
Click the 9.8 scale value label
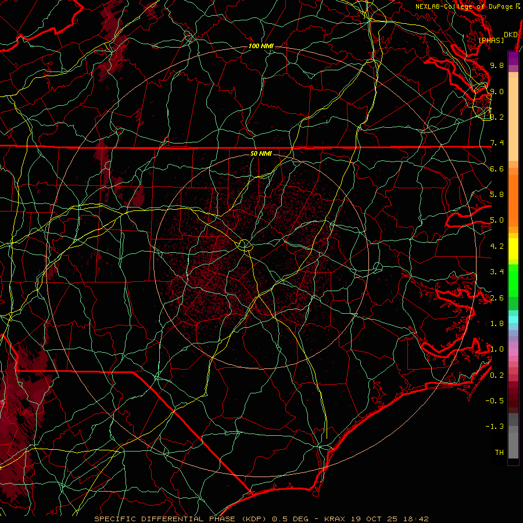tap(497, 65)
